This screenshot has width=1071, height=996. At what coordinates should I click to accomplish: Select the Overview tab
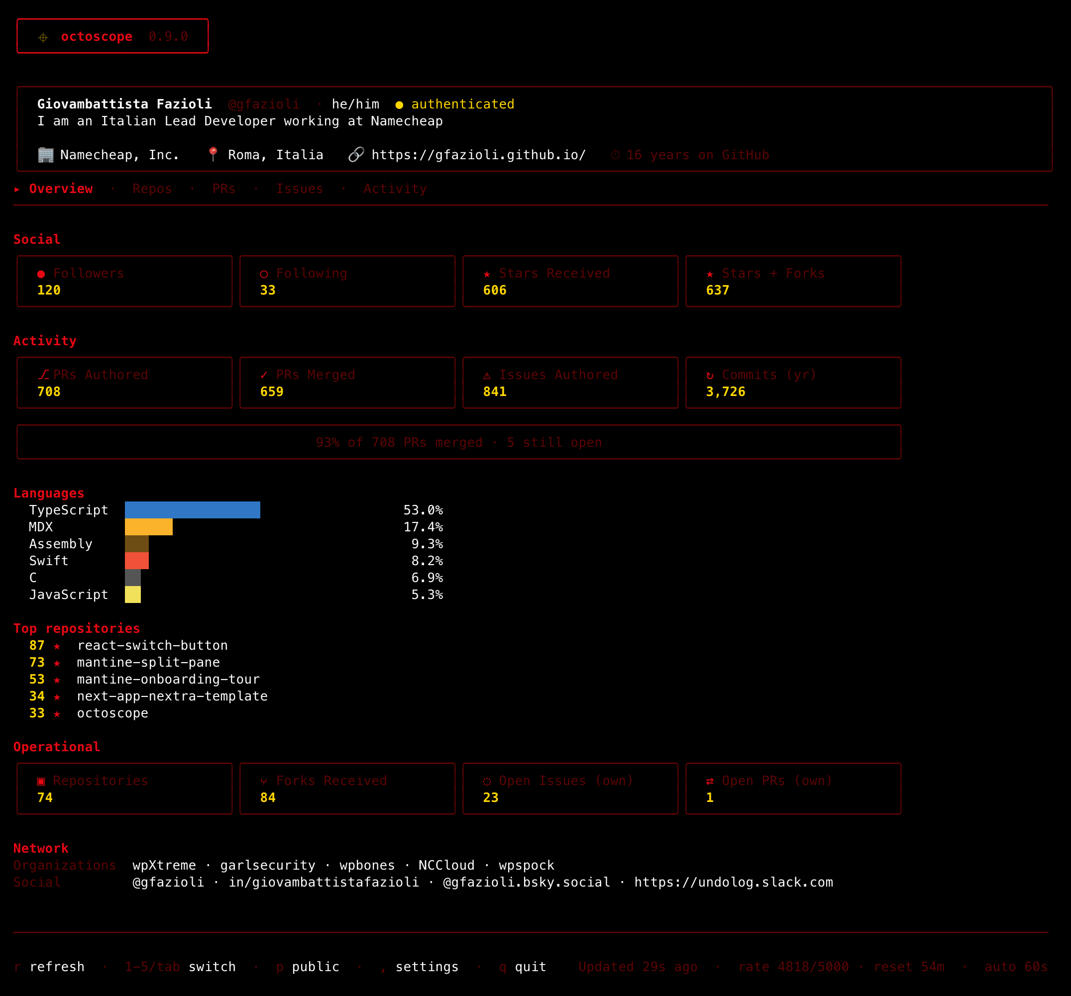(61, 189)
